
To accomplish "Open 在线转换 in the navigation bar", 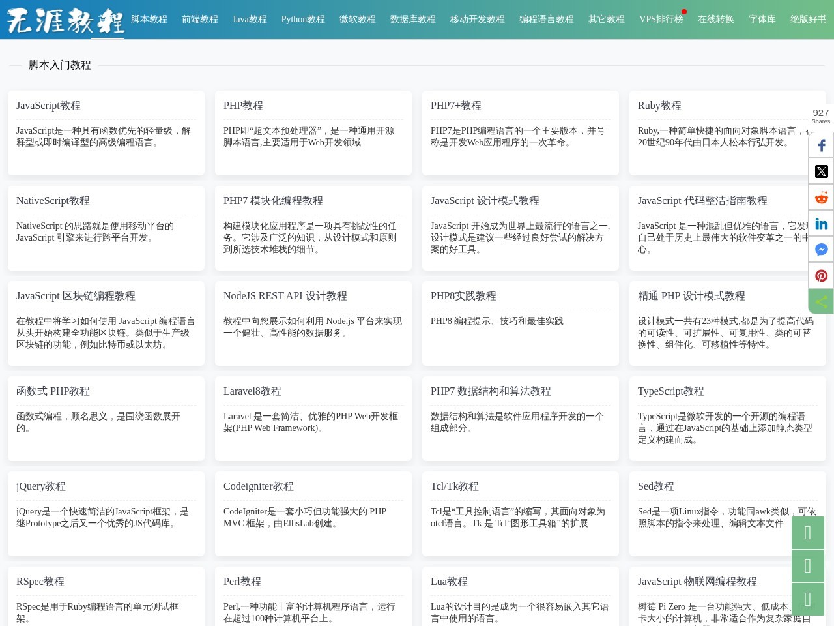I will 715,20.
